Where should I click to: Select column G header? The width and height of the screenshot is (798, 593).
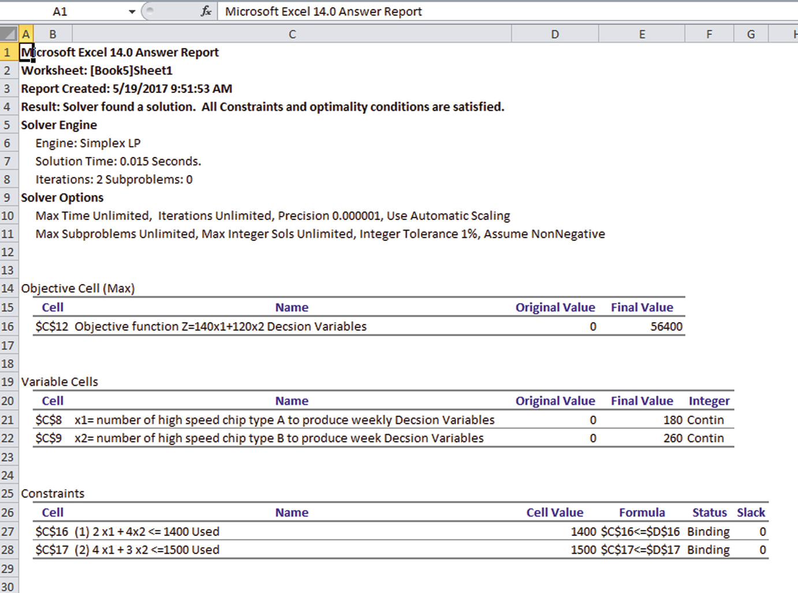point(751,34)
